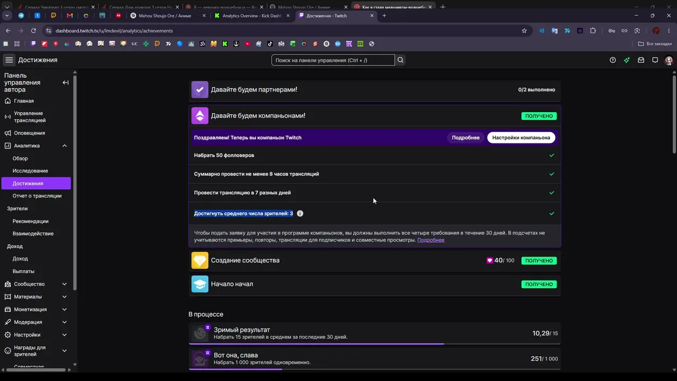The image size is (677, 381).
Task: Open the Twitch bookmark icon in bookmarks bar
Action: pyautogui.click(x=33, y=44)
